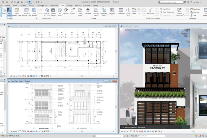Add a View Reference
This screenshot has width=207, height=138.
pyautogui.click(x=167, y=12)
